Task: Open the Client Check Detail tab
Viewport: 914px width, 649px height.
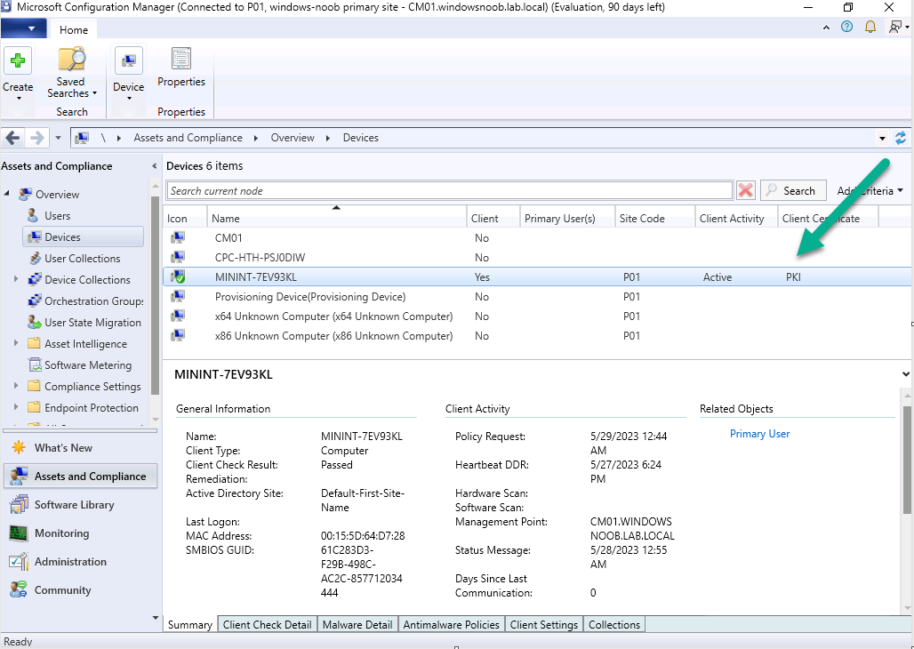Action: [267, 624]
